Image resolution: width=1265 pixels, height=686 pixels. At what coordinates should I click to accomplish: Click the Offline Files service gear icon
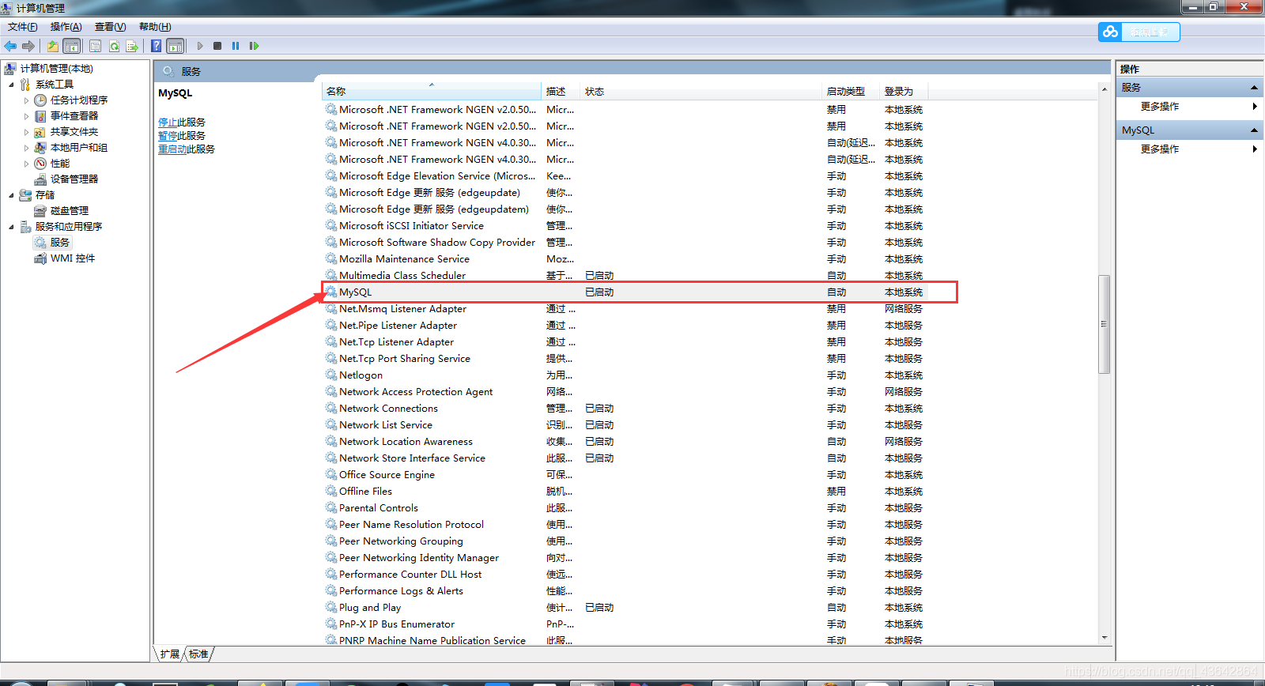(331, 491)
